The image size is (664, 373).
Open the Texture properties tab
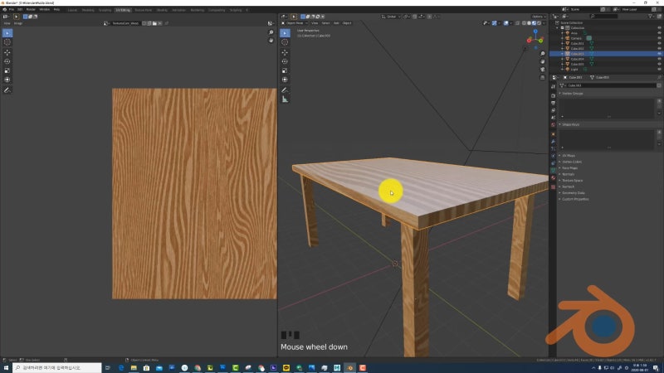coord(553,186)
